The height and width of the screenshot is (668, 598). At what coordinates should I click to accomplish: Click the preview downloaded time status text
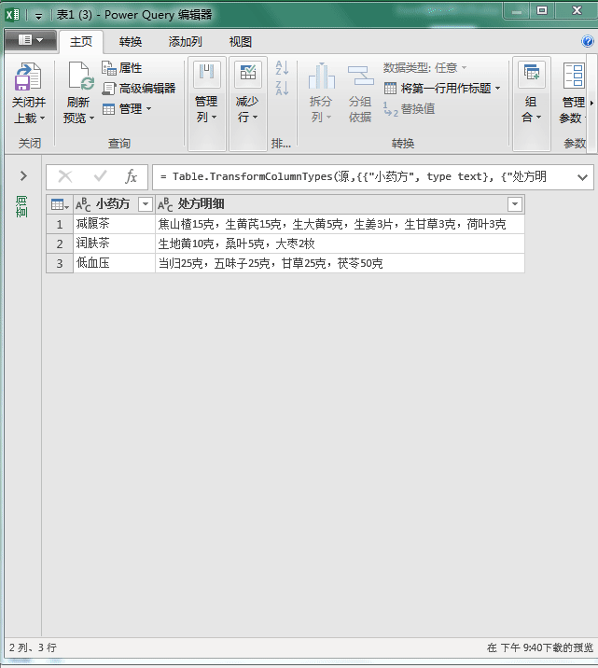click(x=540, y=647)
